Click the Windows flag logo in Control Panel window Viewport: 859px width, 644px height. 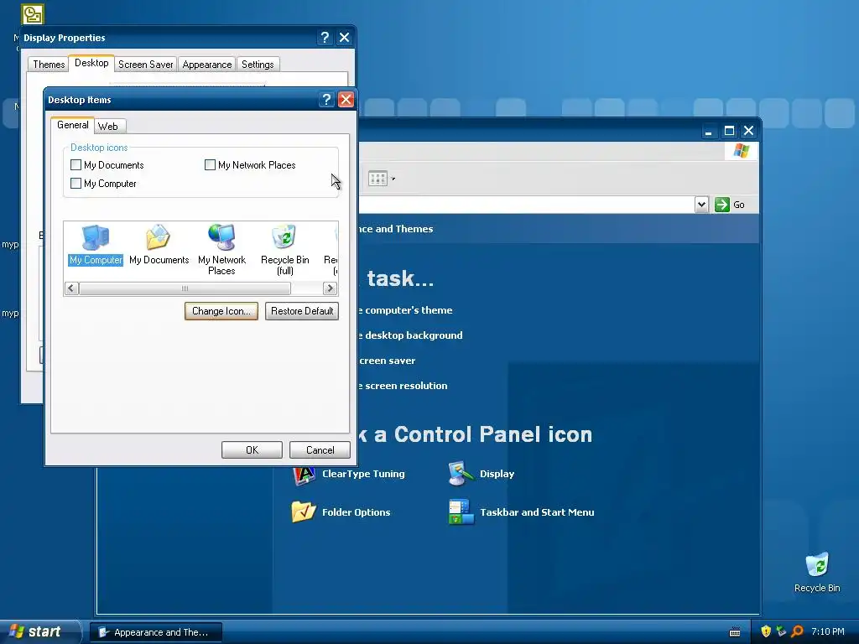click(742, 150)
